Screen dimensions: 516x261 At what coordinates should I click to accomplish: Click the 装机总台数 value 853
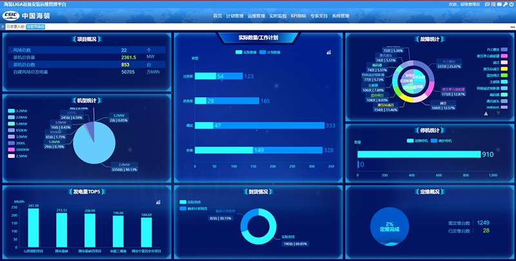(x=125, y=64)
